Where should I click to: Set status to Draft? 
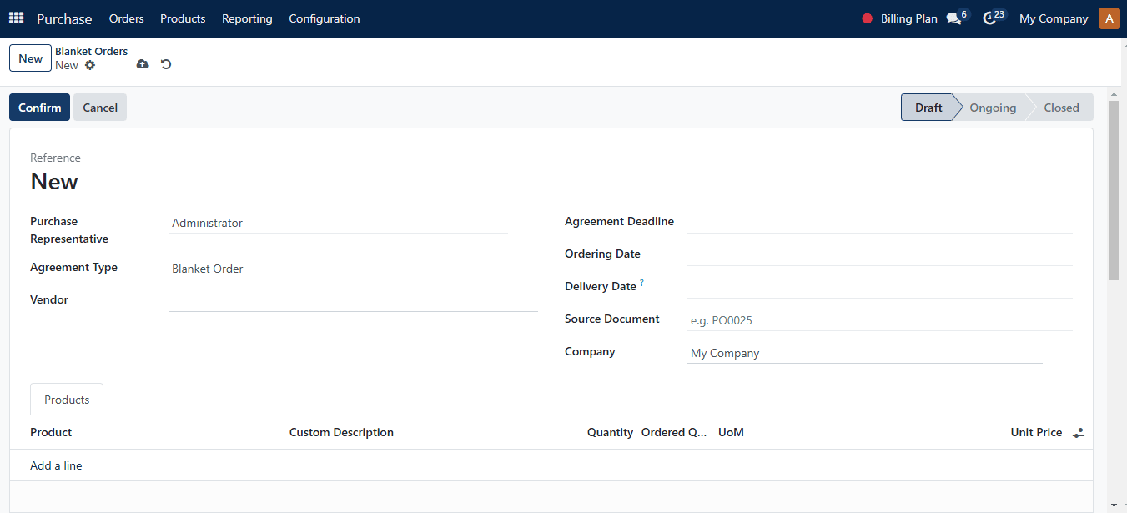(x=928, y=108)
